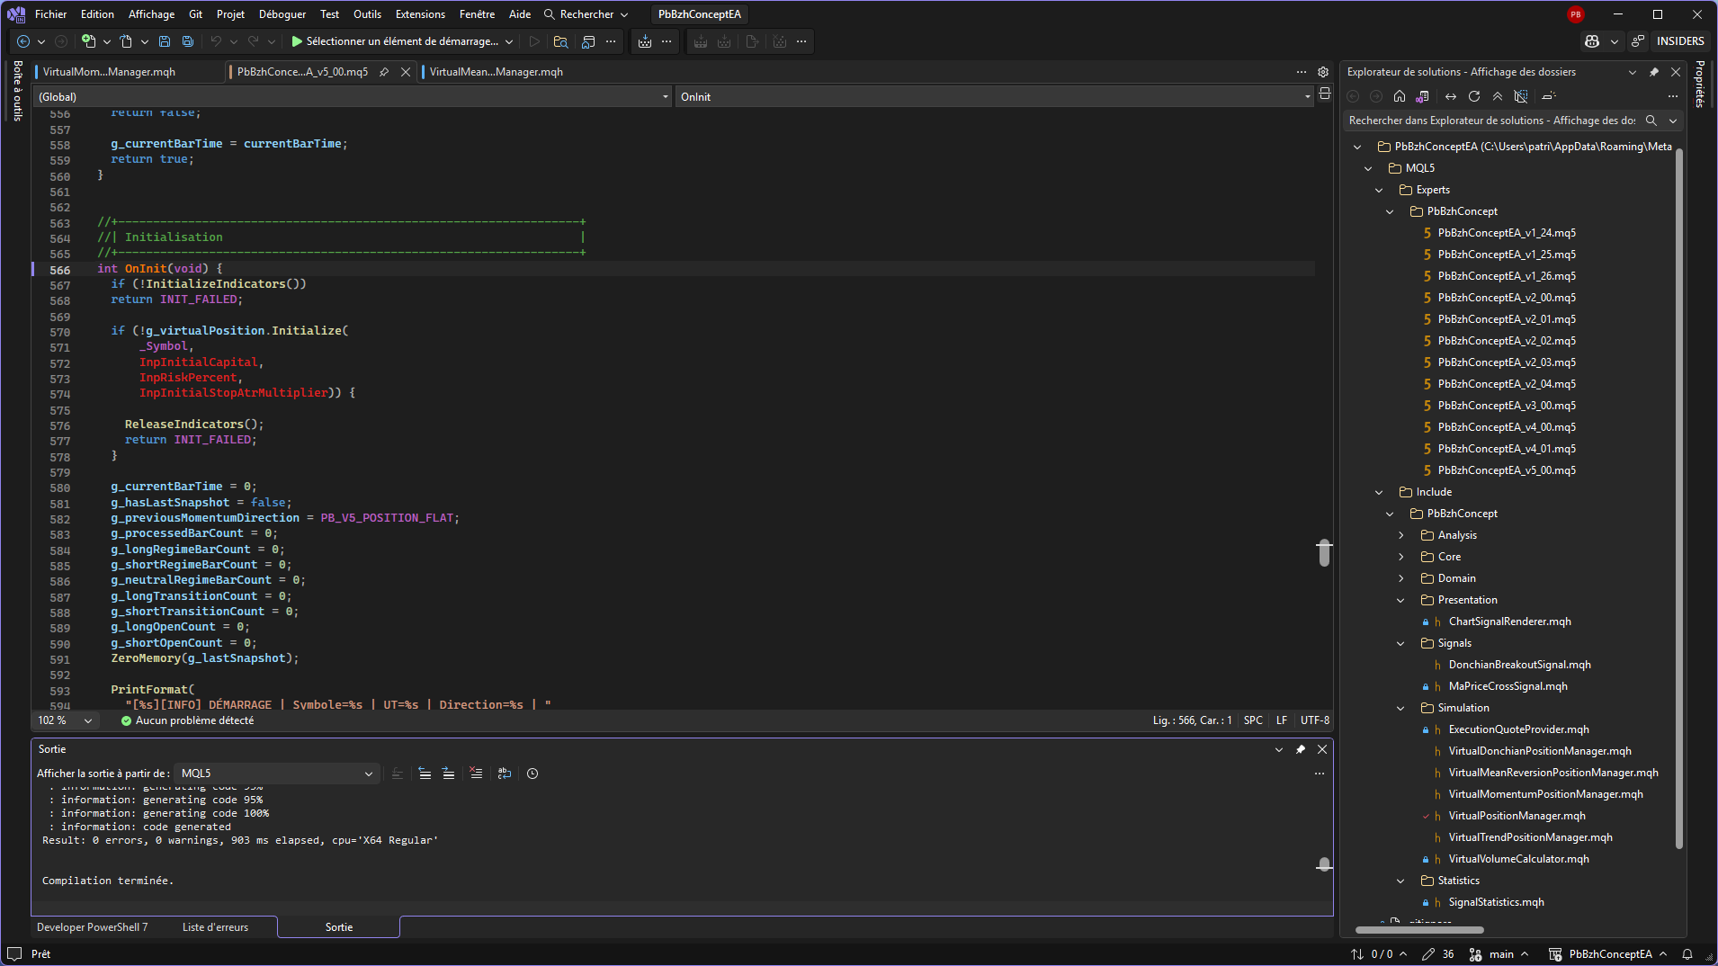This screenshot has height=966, width=1718.
Task: Expand the Core folder
Action: (x=1400, y=557)
